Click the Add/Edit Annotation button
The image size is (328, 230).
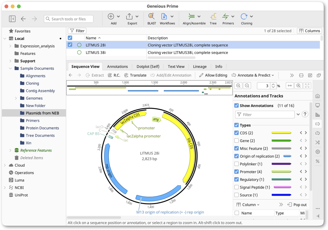(x=171, y=75)
